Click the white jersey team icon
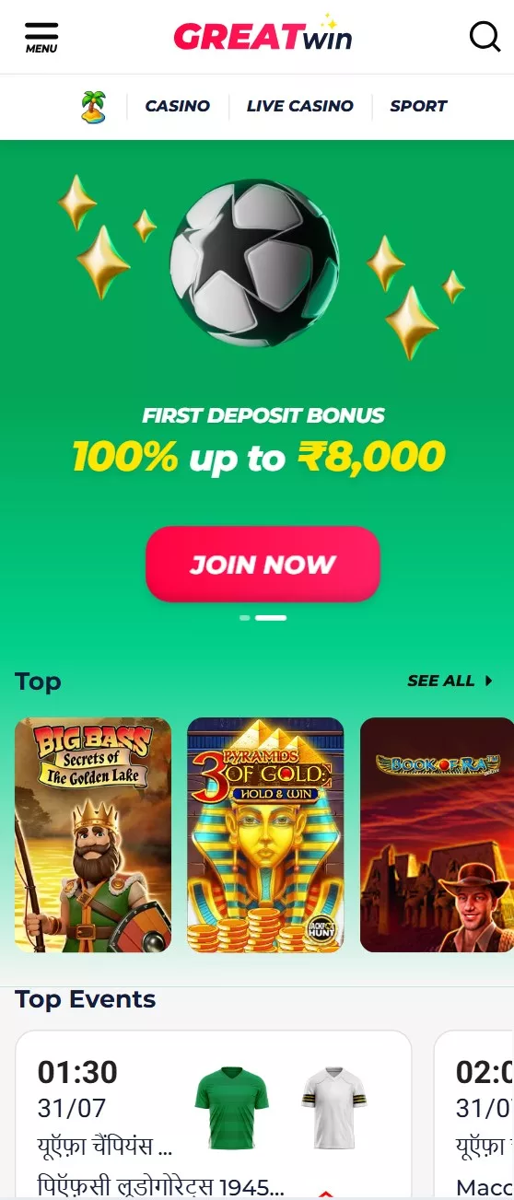This screenshot has height=1200, width=514. (x=333, y=1108)
